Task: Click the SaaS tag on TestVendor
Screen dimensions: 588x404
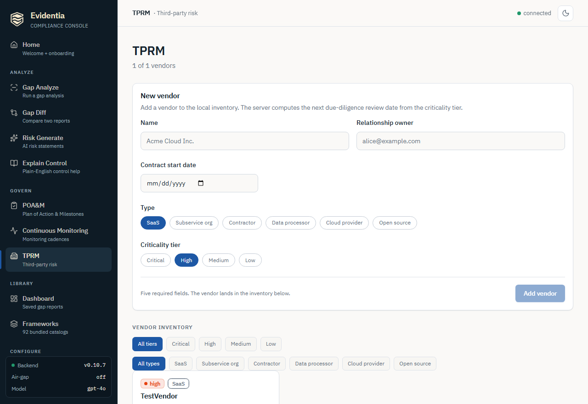Action: (x=178, y=384)
